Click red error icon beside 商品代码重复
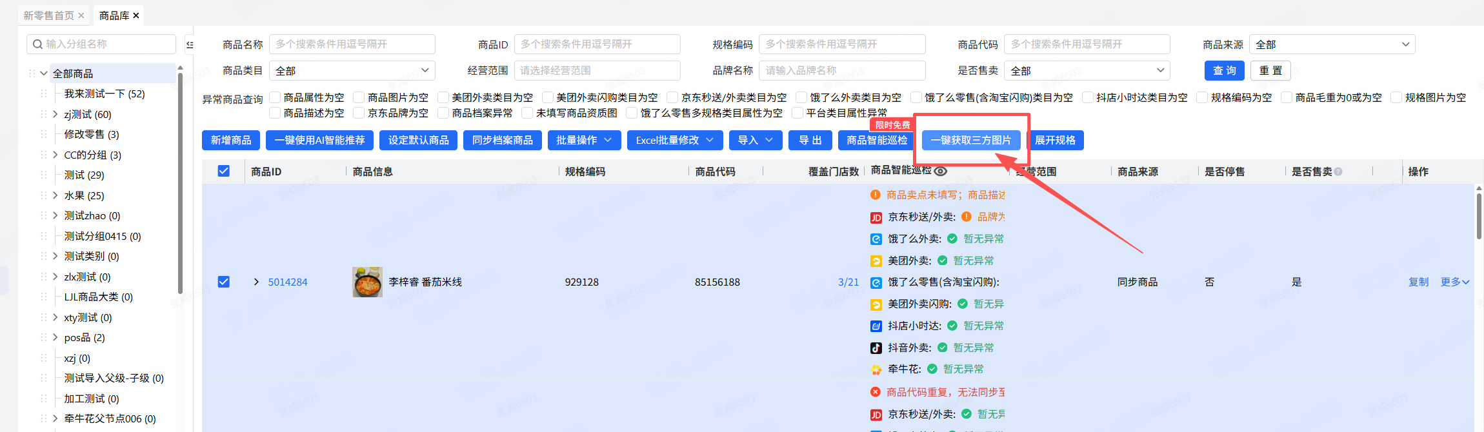The height and width of the screenshot is (432, 1484). (876, 392)
